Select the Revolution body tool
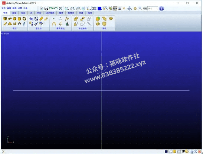The image size is (203, 154). (x=19, y=23)
